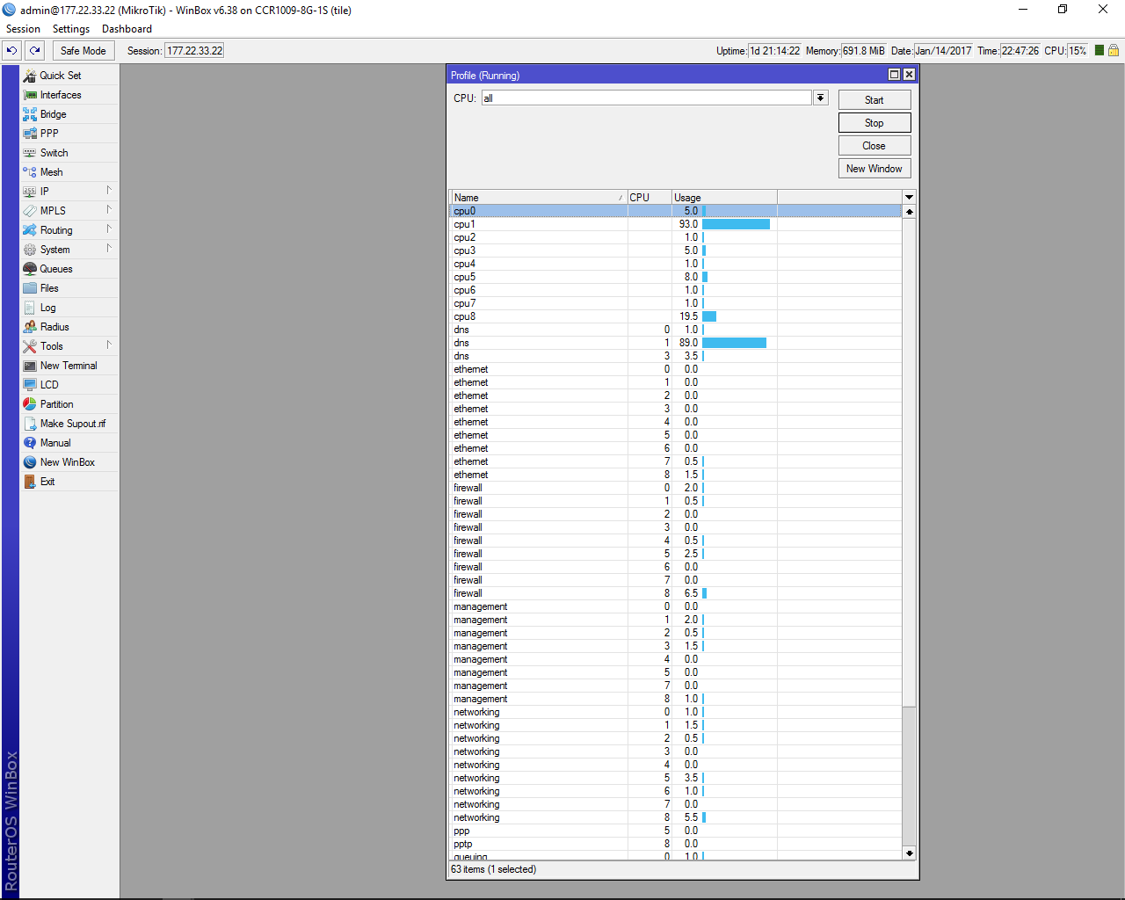This screenshot has height=900, width=1125.
Task: Sort table by Name column header
Action: [539, 198]
